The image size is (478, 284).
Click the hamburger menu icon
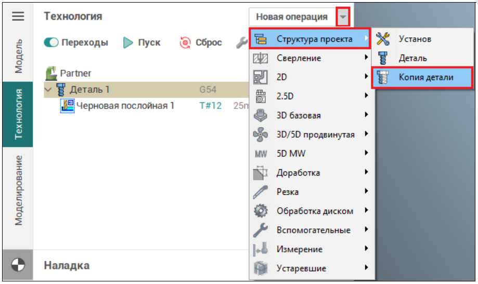[x=18, y=17]
